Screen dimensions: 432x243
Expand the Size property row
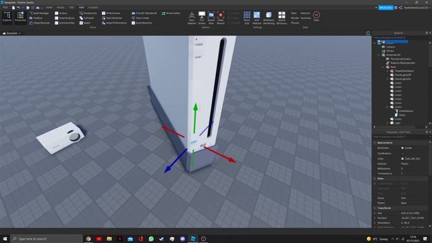pos(375,213)
